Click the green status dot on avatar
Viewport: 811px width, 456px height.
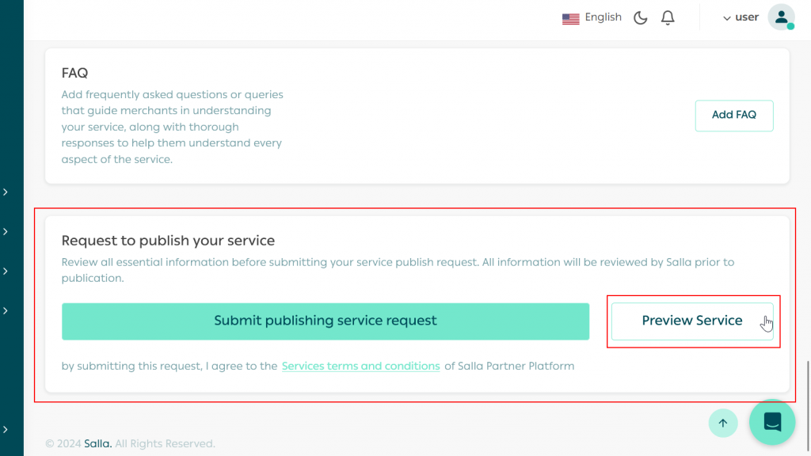click(x=790, y=26)
